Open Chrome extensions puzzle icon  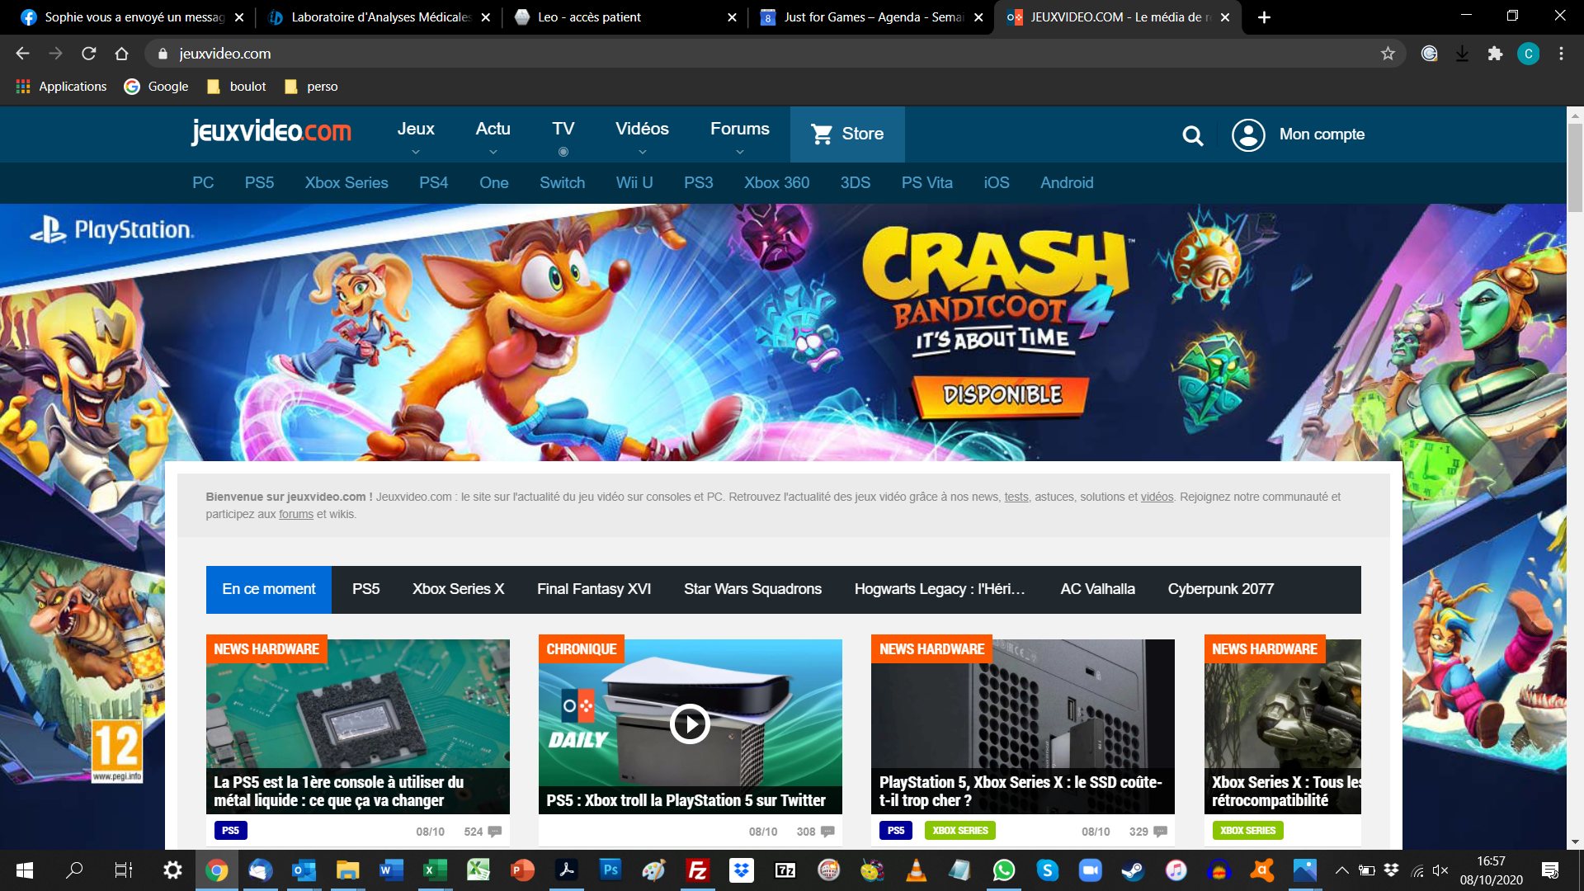click(1495, 54)
